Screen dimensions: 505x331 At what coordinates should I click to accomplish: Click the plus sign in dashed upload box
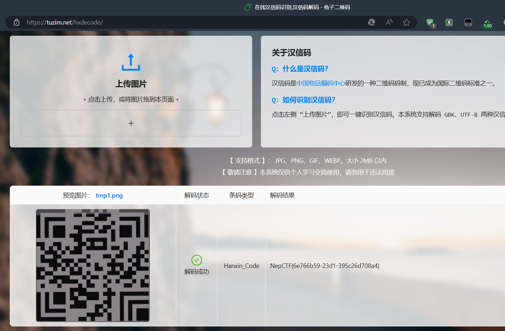coord(131,123)
